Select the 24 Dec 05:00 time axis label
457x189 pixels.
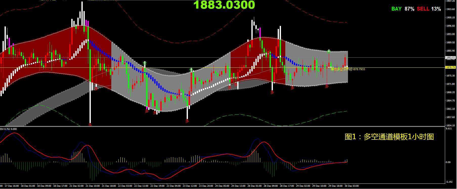(x=222, y=186)
